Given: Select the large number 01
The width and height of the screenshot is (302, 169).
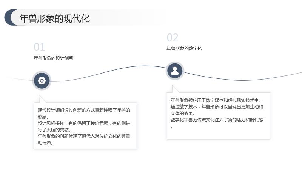Looking at the screenshot, I should [40, 47].
